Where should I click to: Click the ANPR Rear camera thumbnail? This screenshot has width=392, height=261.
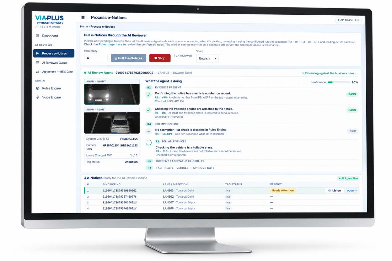pyautogui.click(x=112, y=123)
